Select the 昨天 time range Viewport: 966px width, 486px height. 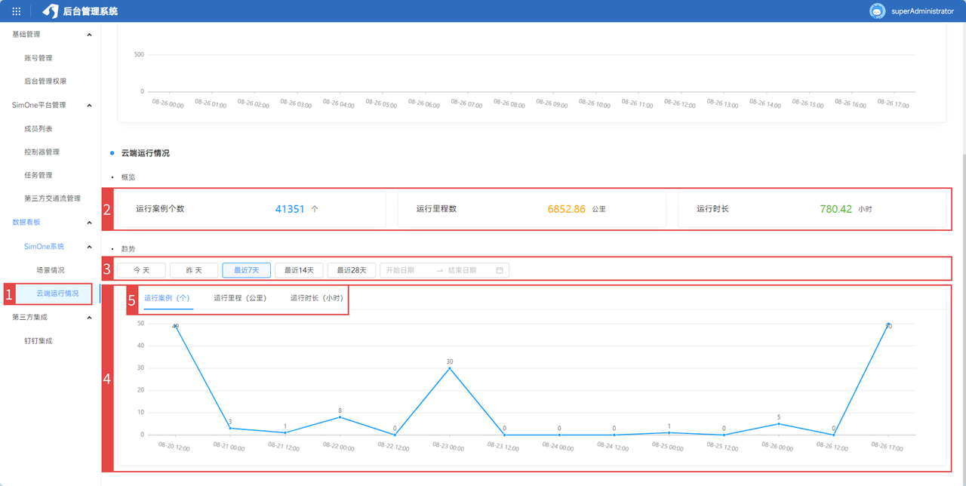[194, 270]
